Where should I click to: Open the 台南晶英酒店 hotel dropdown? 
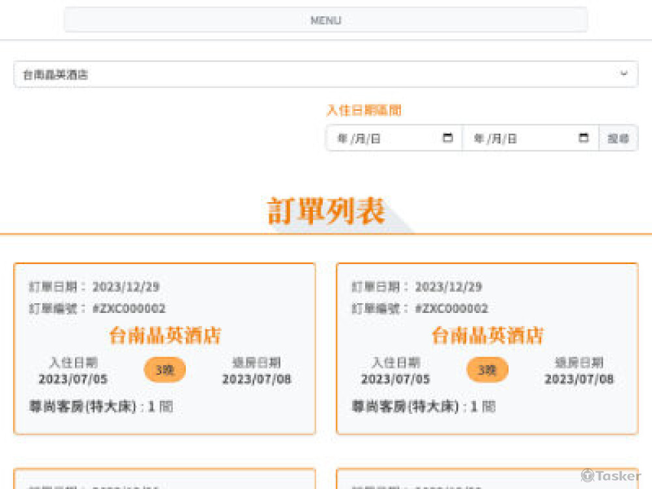(325, 74)
